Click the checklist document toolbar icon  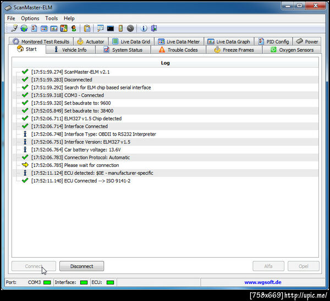pos(34,28)
